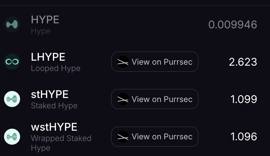The width and height of the screenshot is (270, 156).
Task: Select the LHYPE token name
Action: click(48, 57)
